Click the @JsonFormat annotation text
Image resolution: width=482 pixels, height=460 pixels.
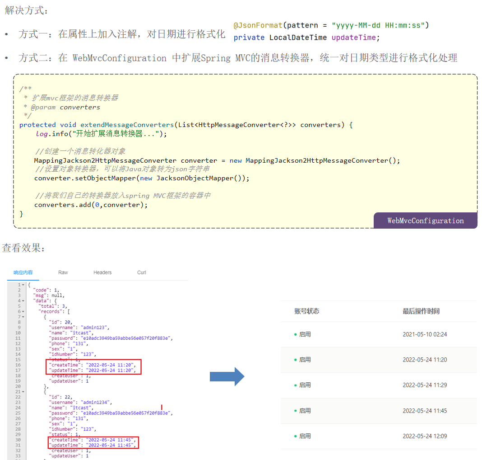[x=257, y=25]
